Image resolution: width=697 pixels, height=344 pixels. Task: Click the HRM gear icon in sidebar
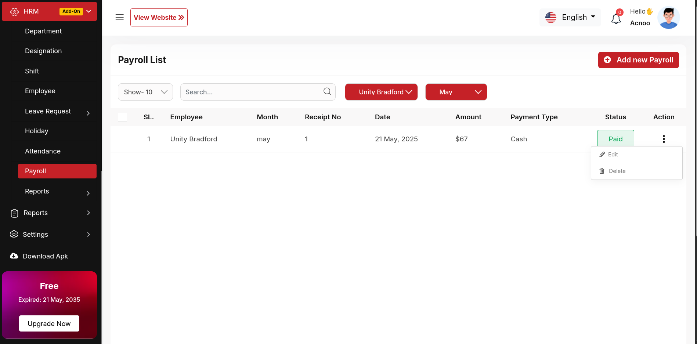14,12
